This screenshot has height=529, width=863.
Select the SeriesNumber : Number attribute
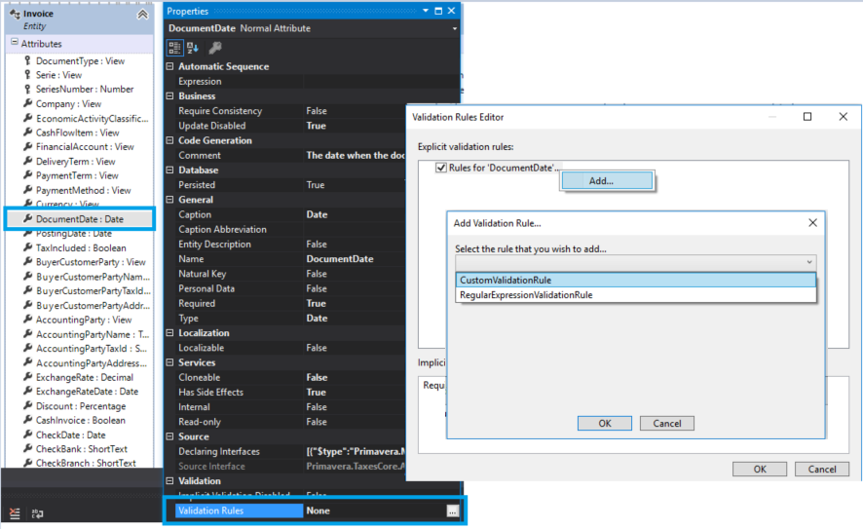85,90
